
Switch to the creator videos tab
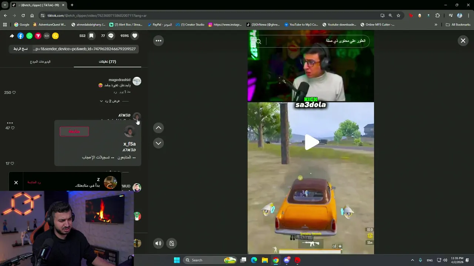tap(40, 61)
